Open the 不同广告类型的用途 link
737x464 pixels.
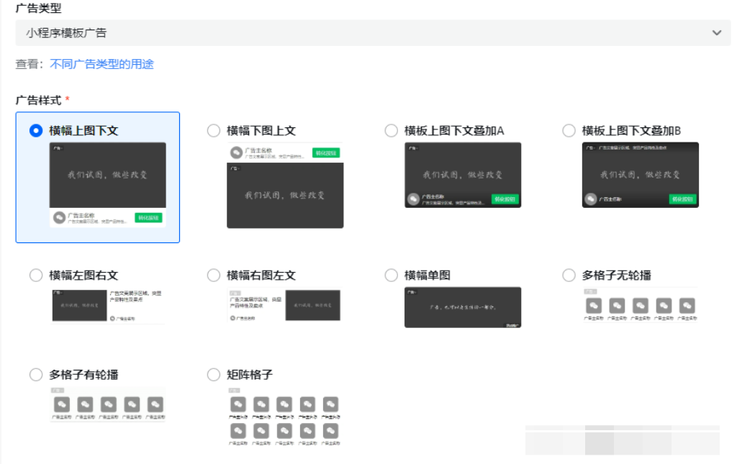pyautogui.click(x=101, y=64)
